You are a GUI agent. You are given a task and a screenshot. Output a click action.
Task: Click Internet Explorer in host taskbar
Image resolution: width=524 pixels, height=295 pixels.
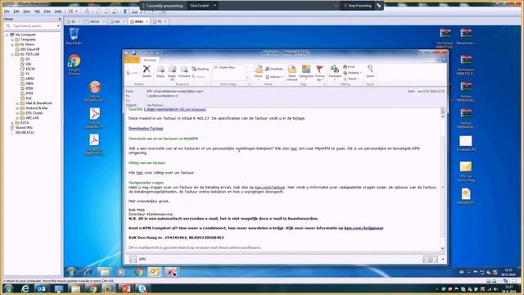point(25,288)
